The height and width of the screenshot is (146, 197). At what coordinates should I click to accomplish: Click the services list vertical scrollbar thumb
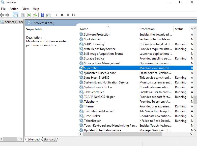pos(195,100)
